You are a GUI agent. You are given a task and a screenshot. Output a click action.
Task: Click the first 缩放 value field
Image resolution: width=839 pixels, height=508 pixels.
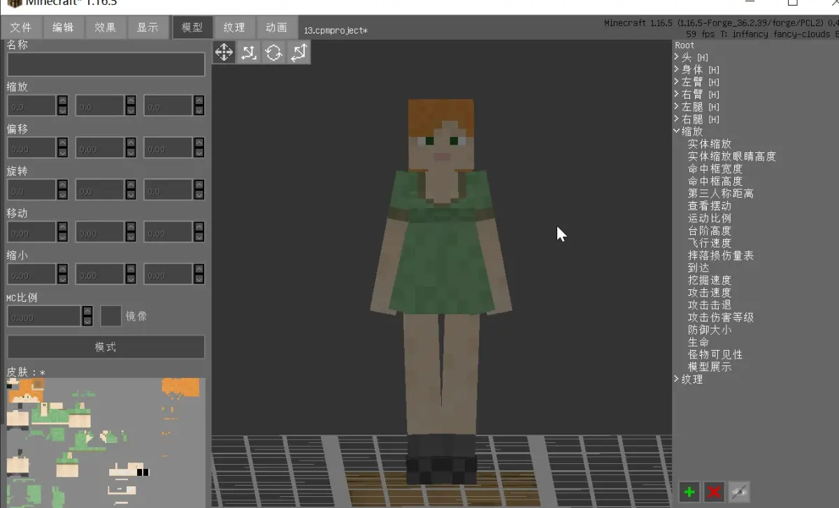click(31, 106)
